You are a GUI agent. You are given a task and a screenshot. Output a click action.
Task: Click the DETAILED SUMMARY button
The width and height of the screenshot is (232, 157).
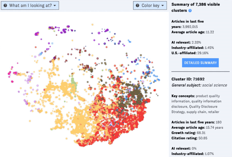[200, 63]
